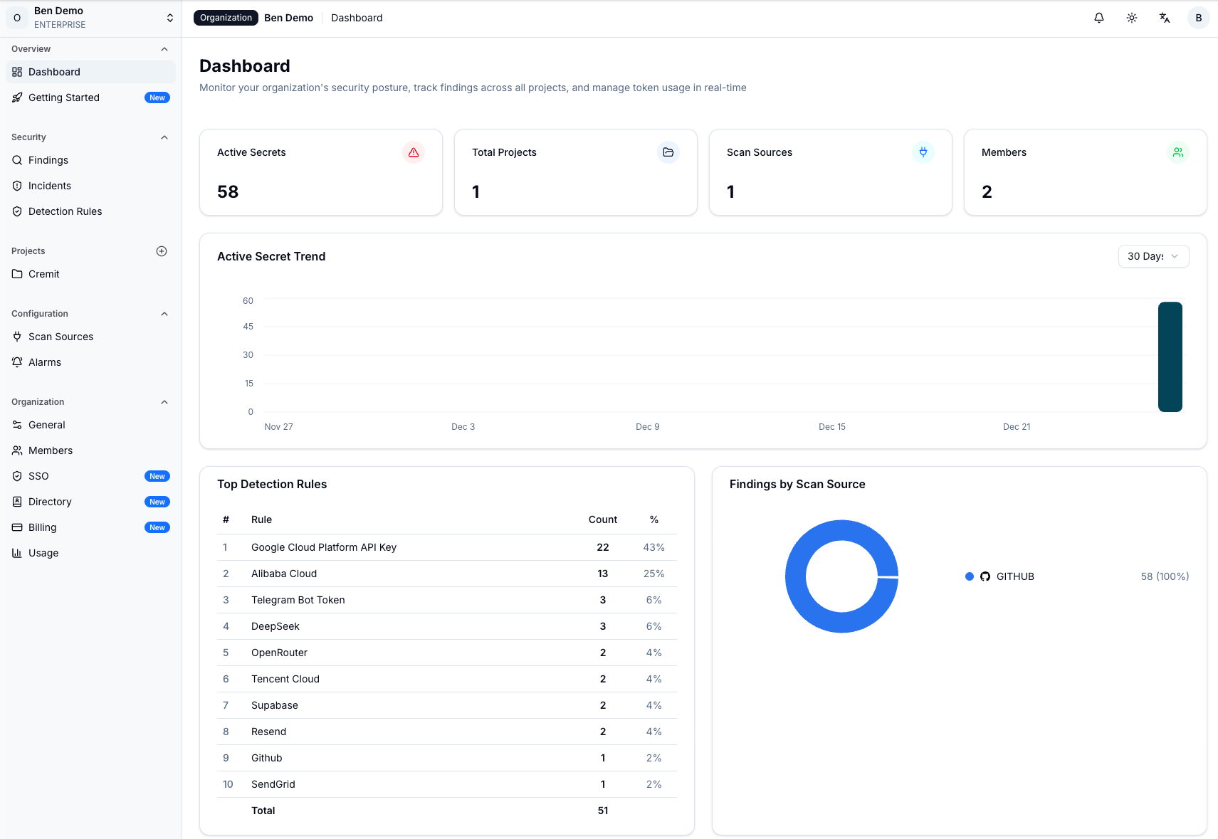
Task: Click the Alarms bell icon in sidebar
Action: pos(17,362)
